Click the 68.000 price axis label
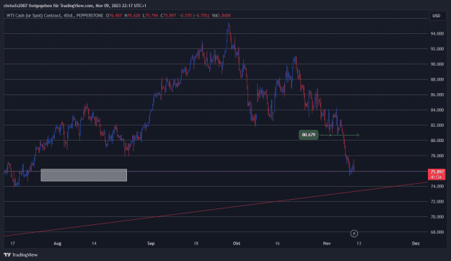The image size is (451, 261). coord(437,232)
